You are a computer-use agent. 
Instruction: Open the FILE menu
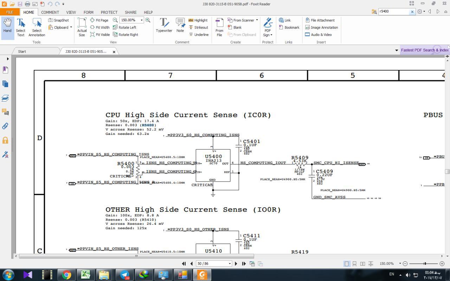tap(9, 12)
